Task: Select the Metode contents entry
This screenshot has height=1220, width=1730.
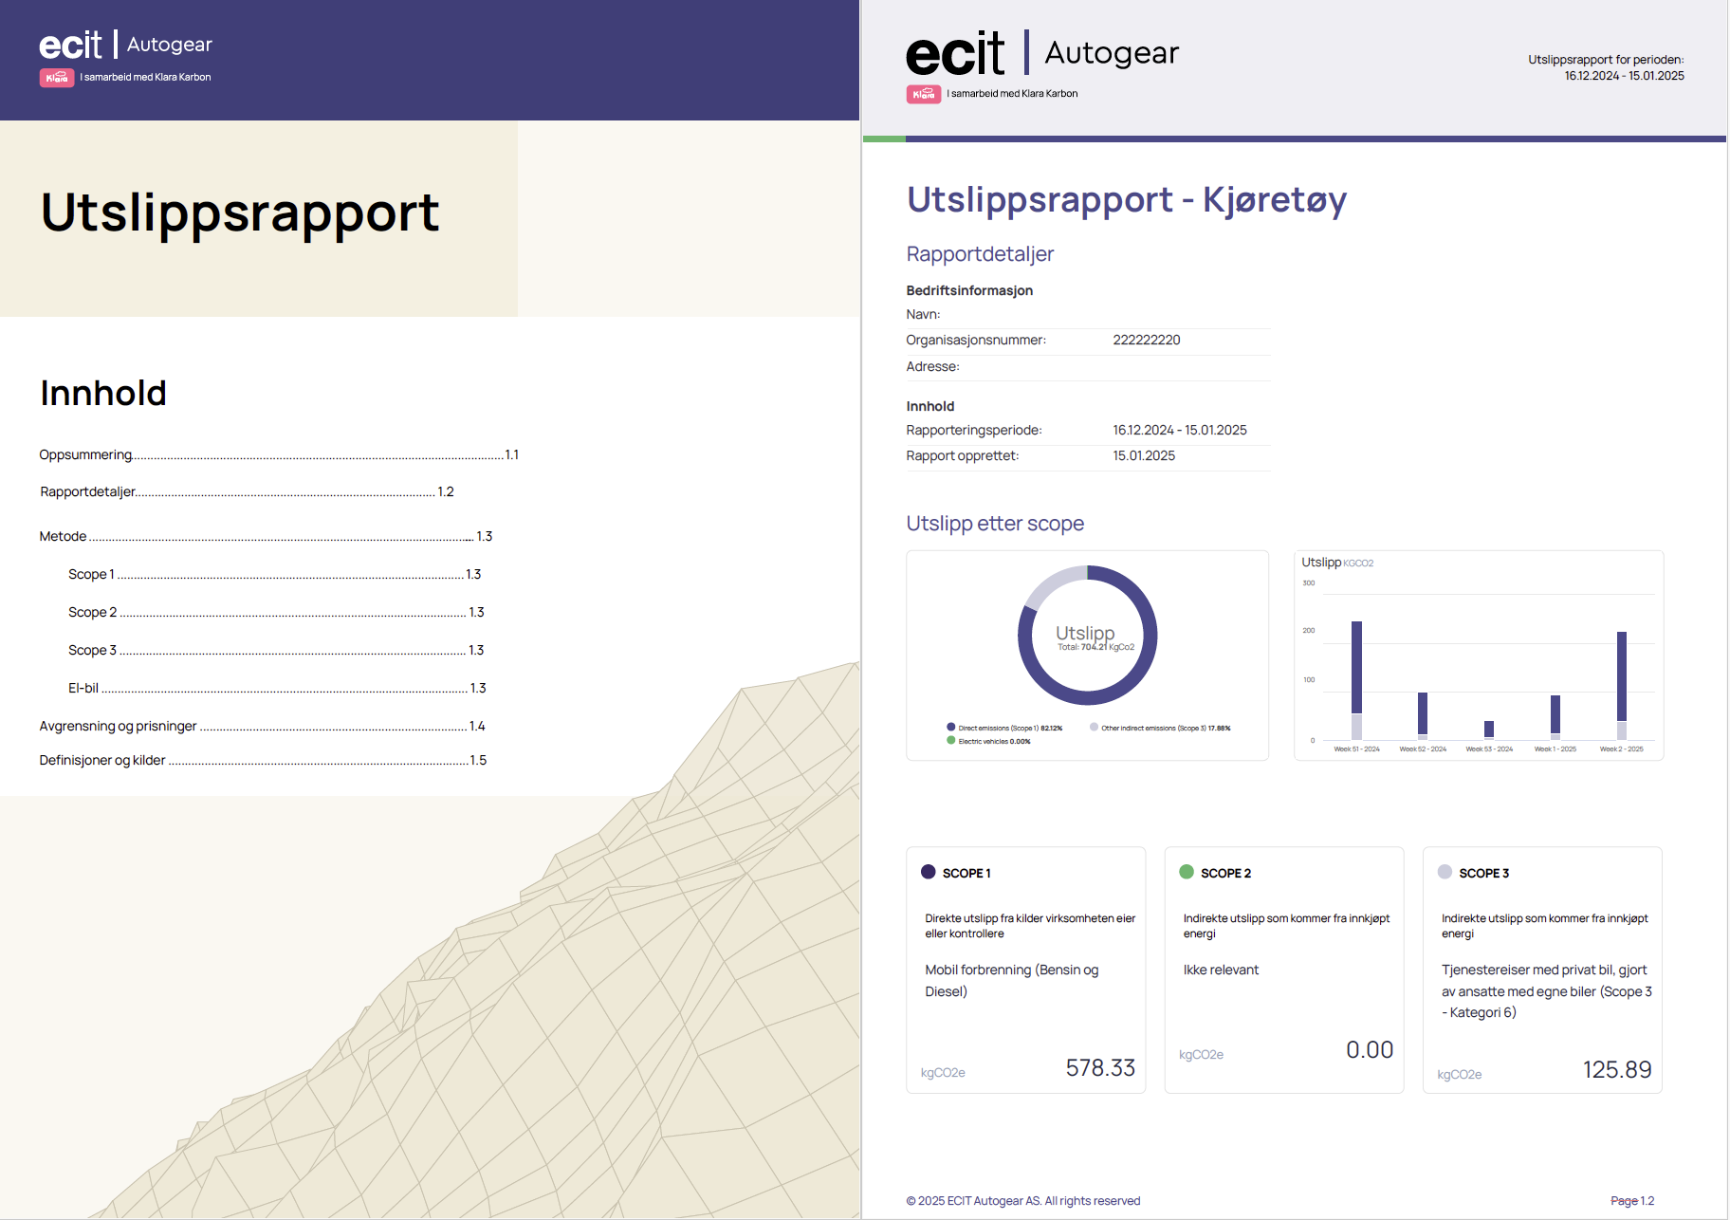Action: pyautogui.click(x=64, y=536)
